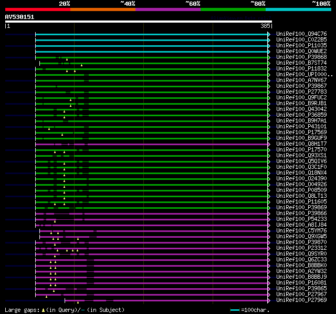Click arrowhead ending the UniRef100_P16081 bar

[x=269, y=282]
